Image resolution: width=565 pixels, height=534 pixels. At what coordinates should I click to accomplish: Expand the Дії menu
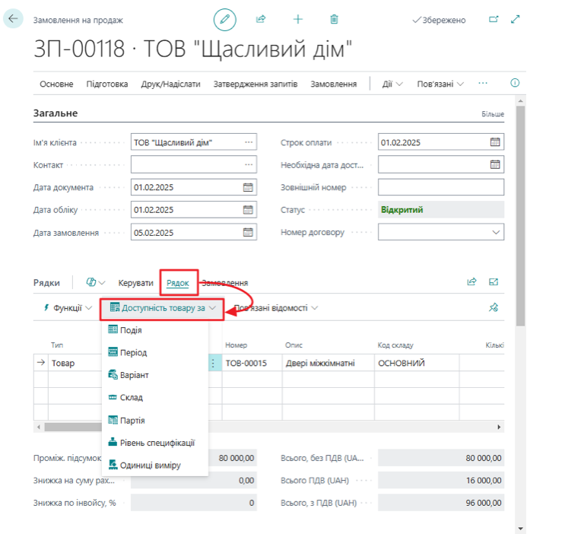(392, 84)
